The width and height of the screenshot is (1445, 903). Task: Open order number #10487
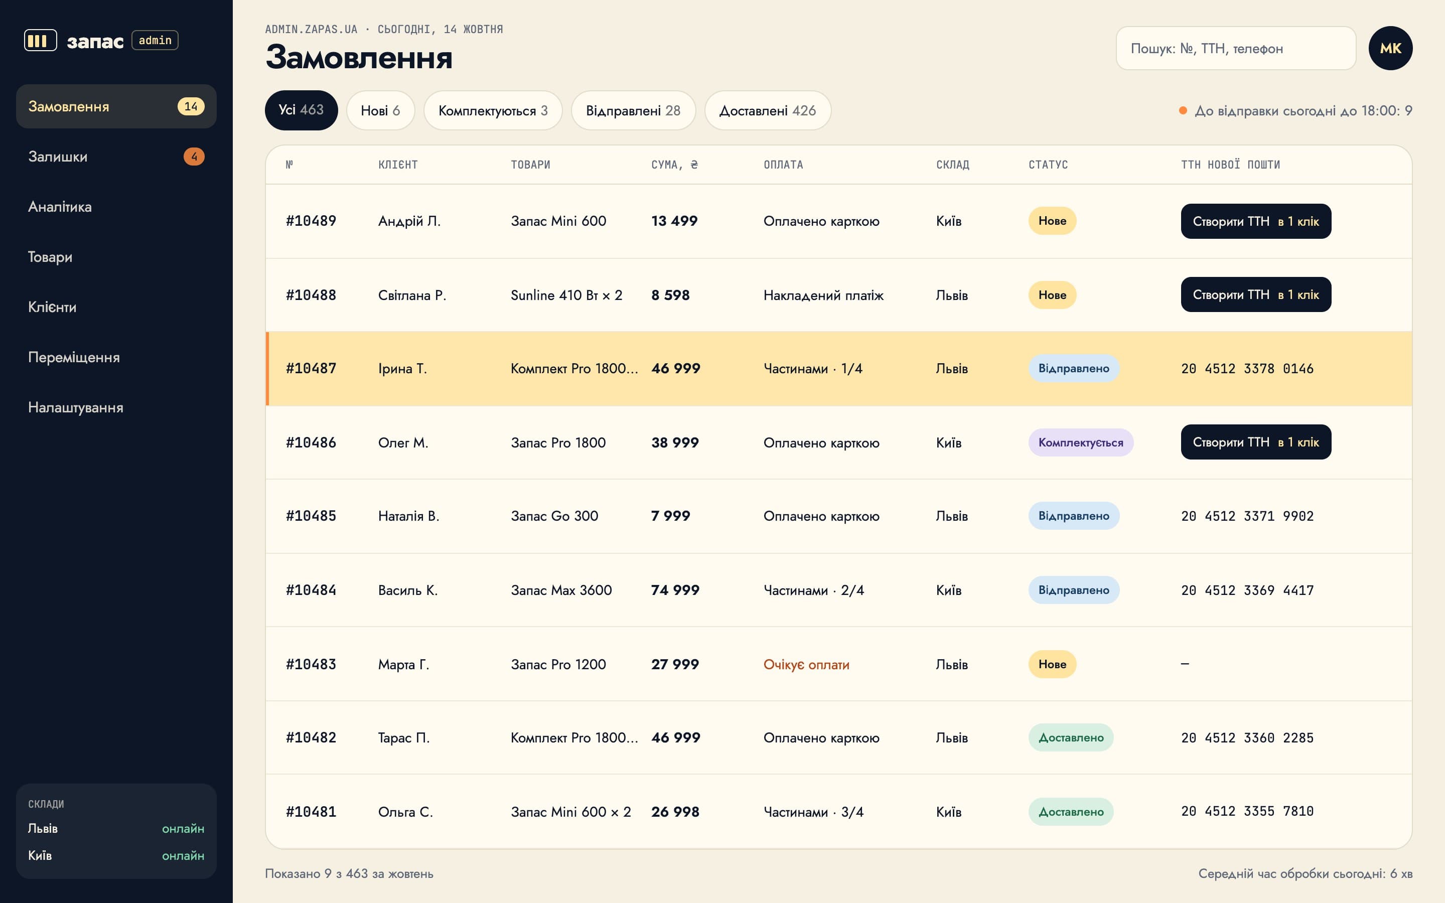click(311, 369)
